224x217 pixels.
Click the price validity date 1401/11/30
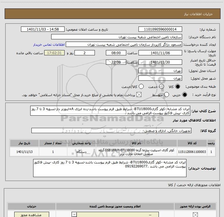(x=160, y=62)
